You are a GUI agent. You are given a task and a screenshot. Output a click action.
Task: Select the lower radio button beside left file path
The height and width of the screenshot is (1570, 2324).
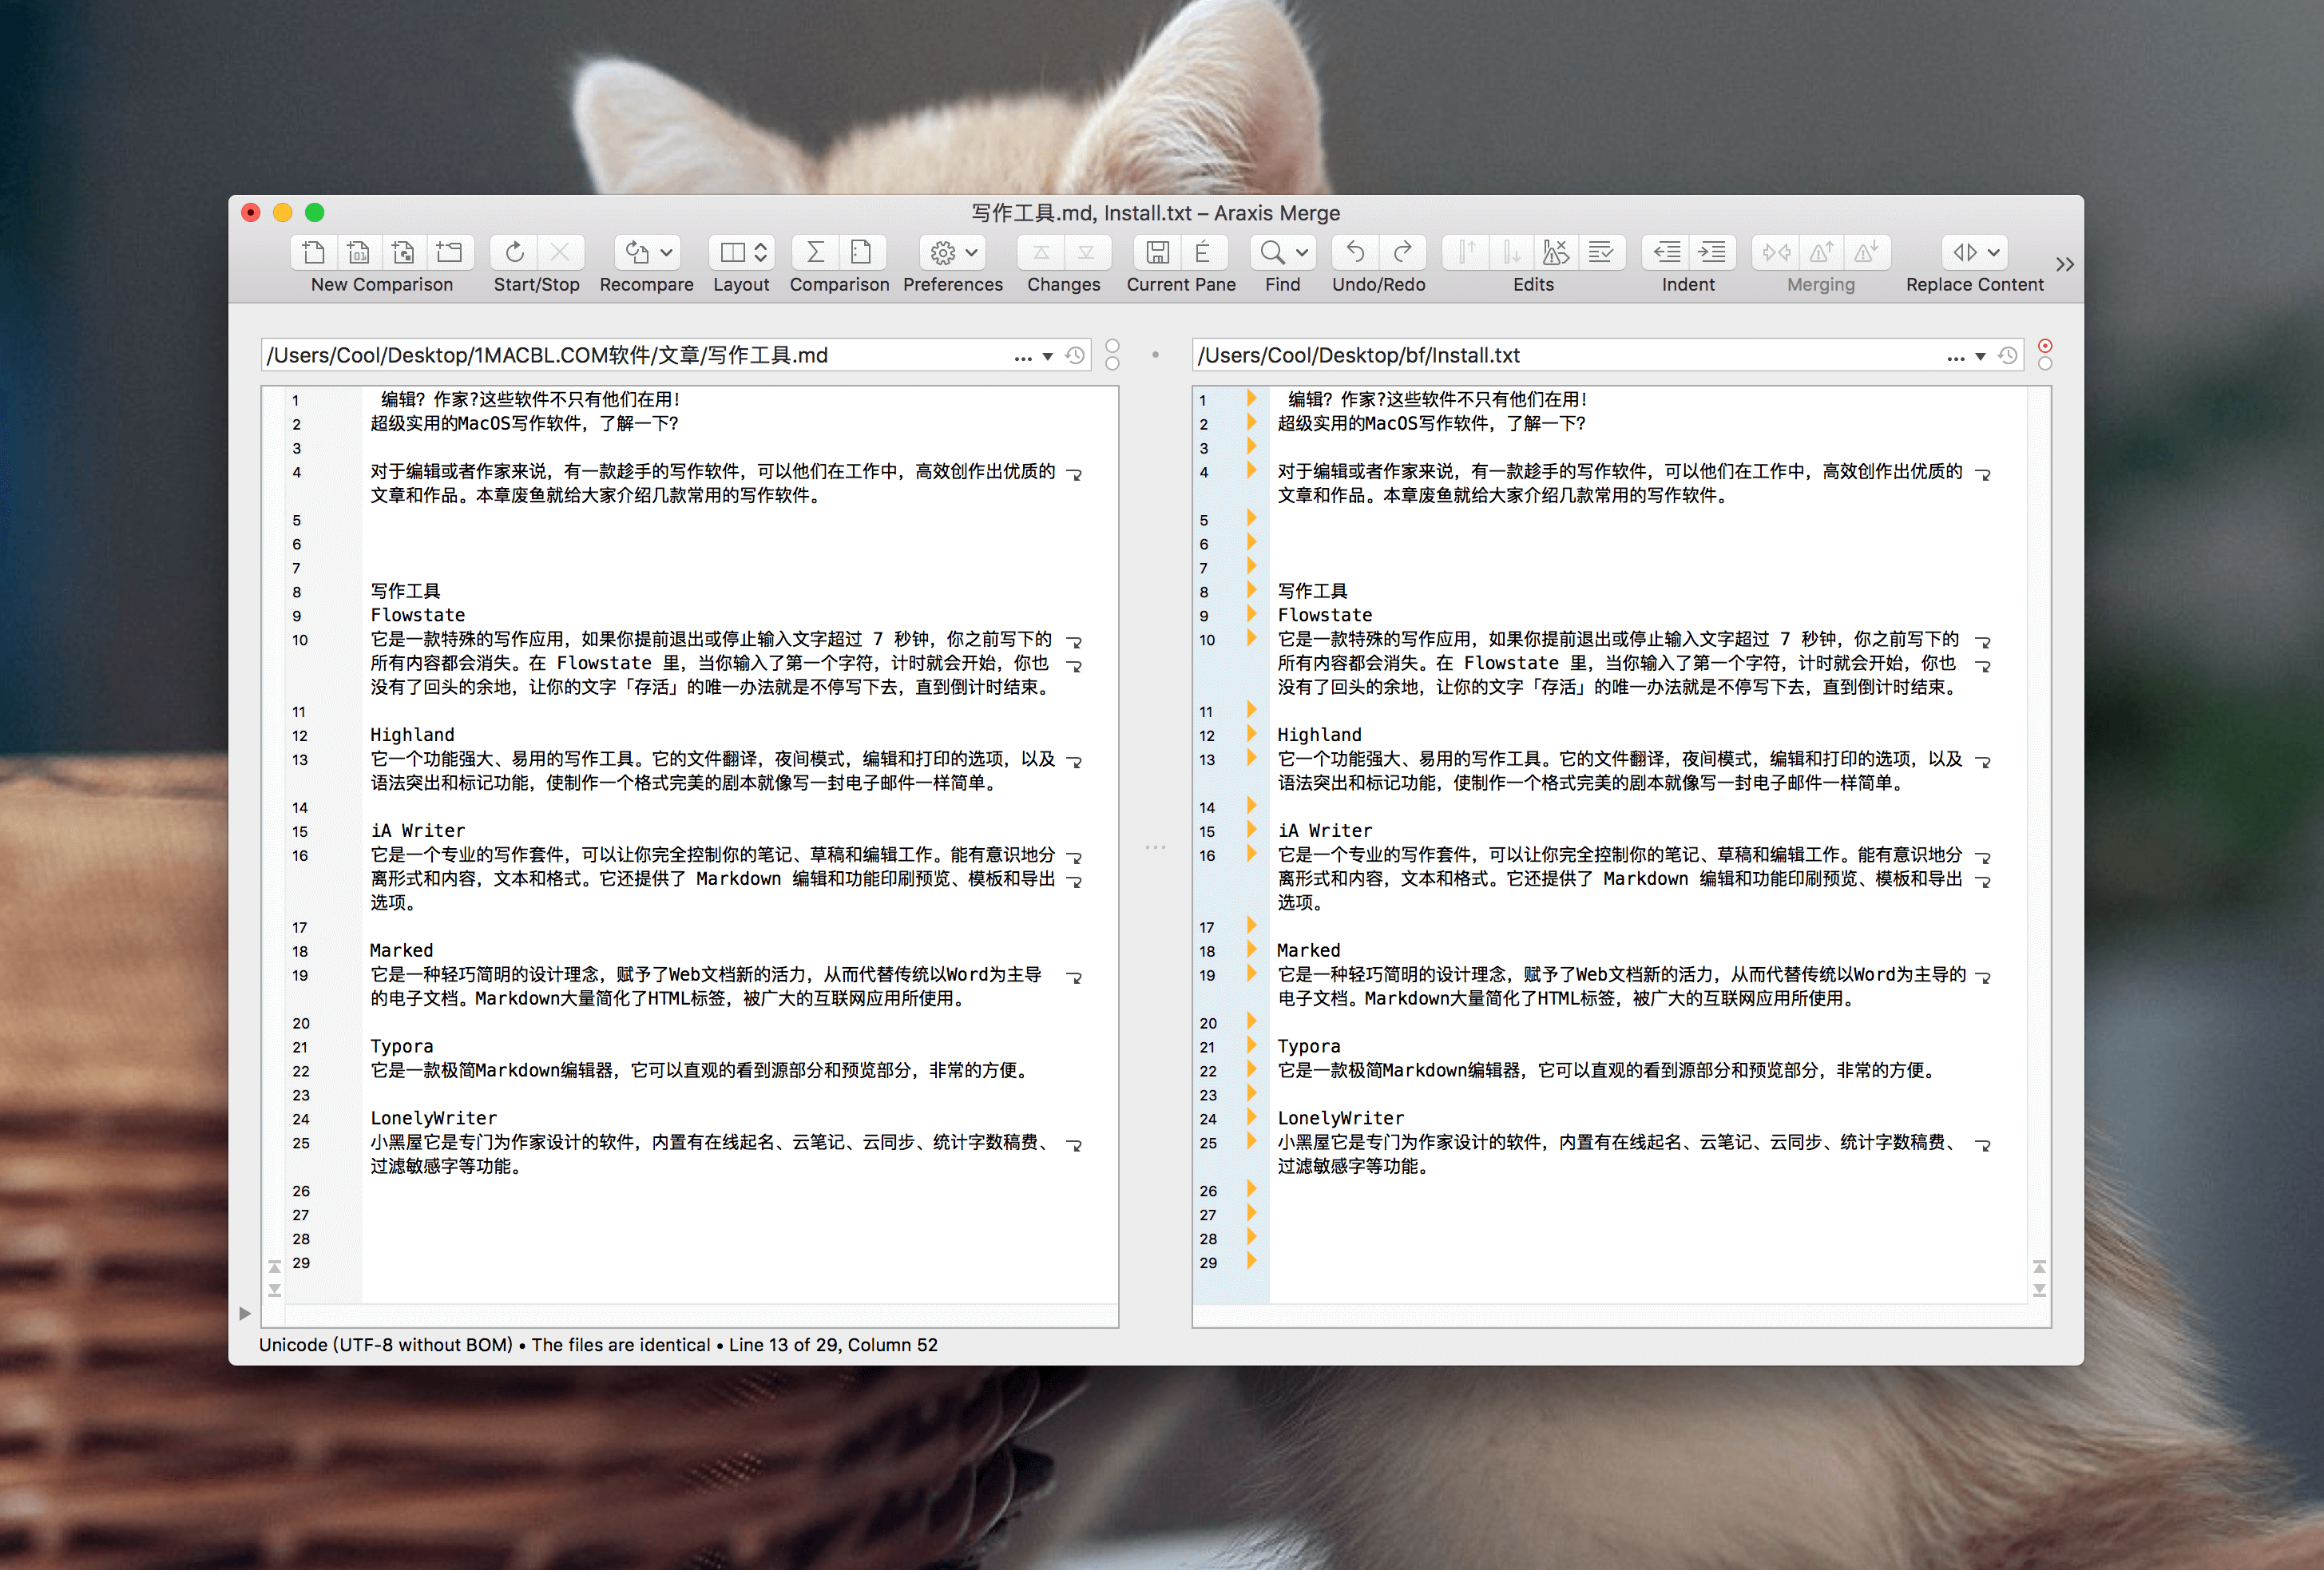1112,364
